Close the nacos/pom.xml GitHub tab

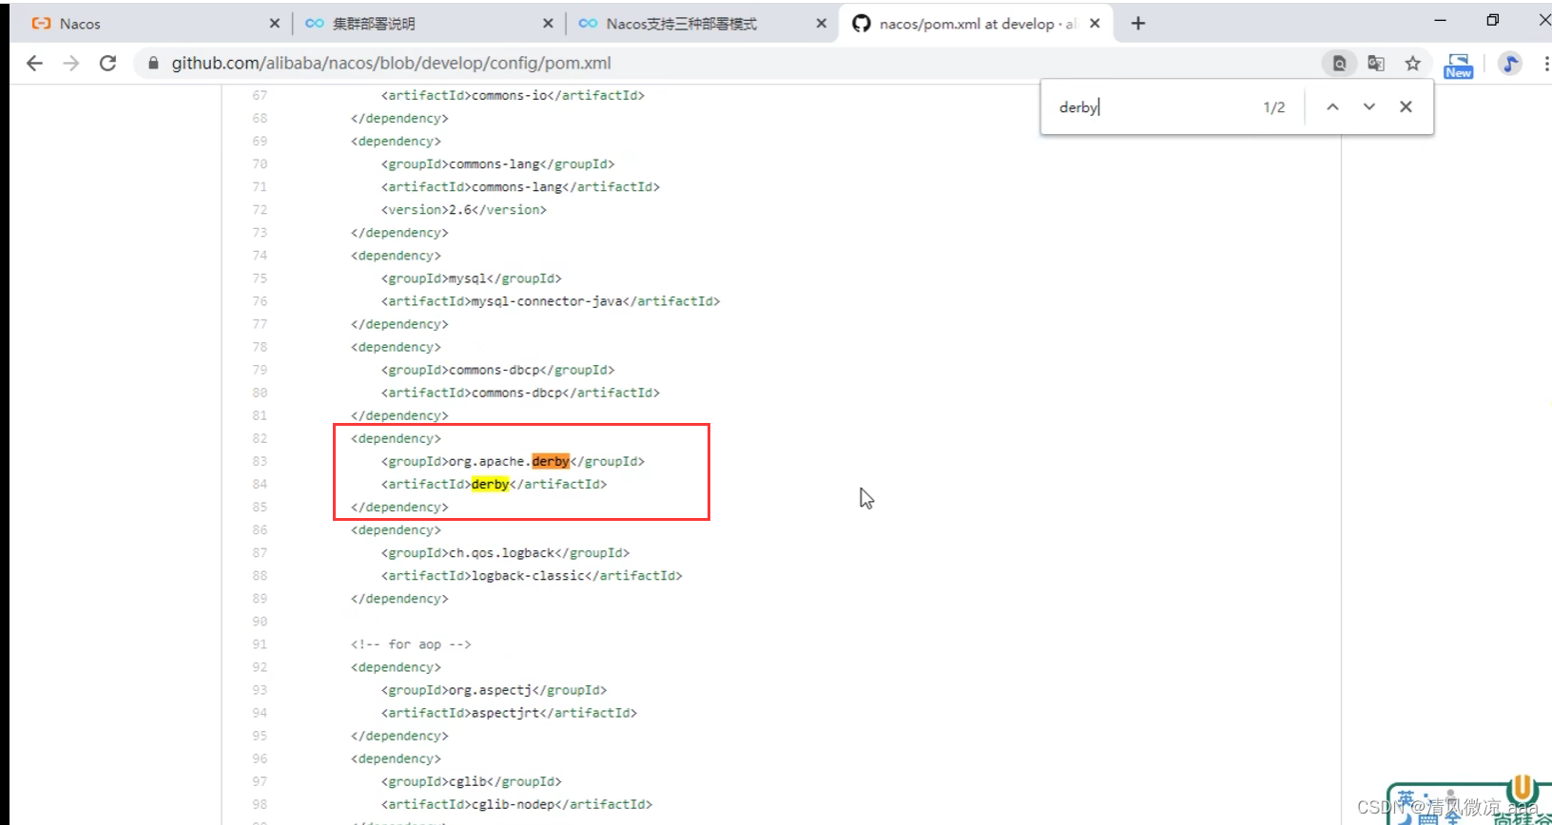click(x=1095, y=24)
